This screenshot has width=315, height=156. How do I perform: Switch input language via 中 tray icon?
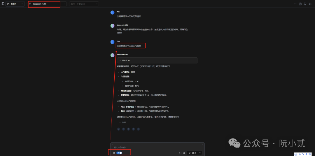pyautogui.click(x=300, y=154)
